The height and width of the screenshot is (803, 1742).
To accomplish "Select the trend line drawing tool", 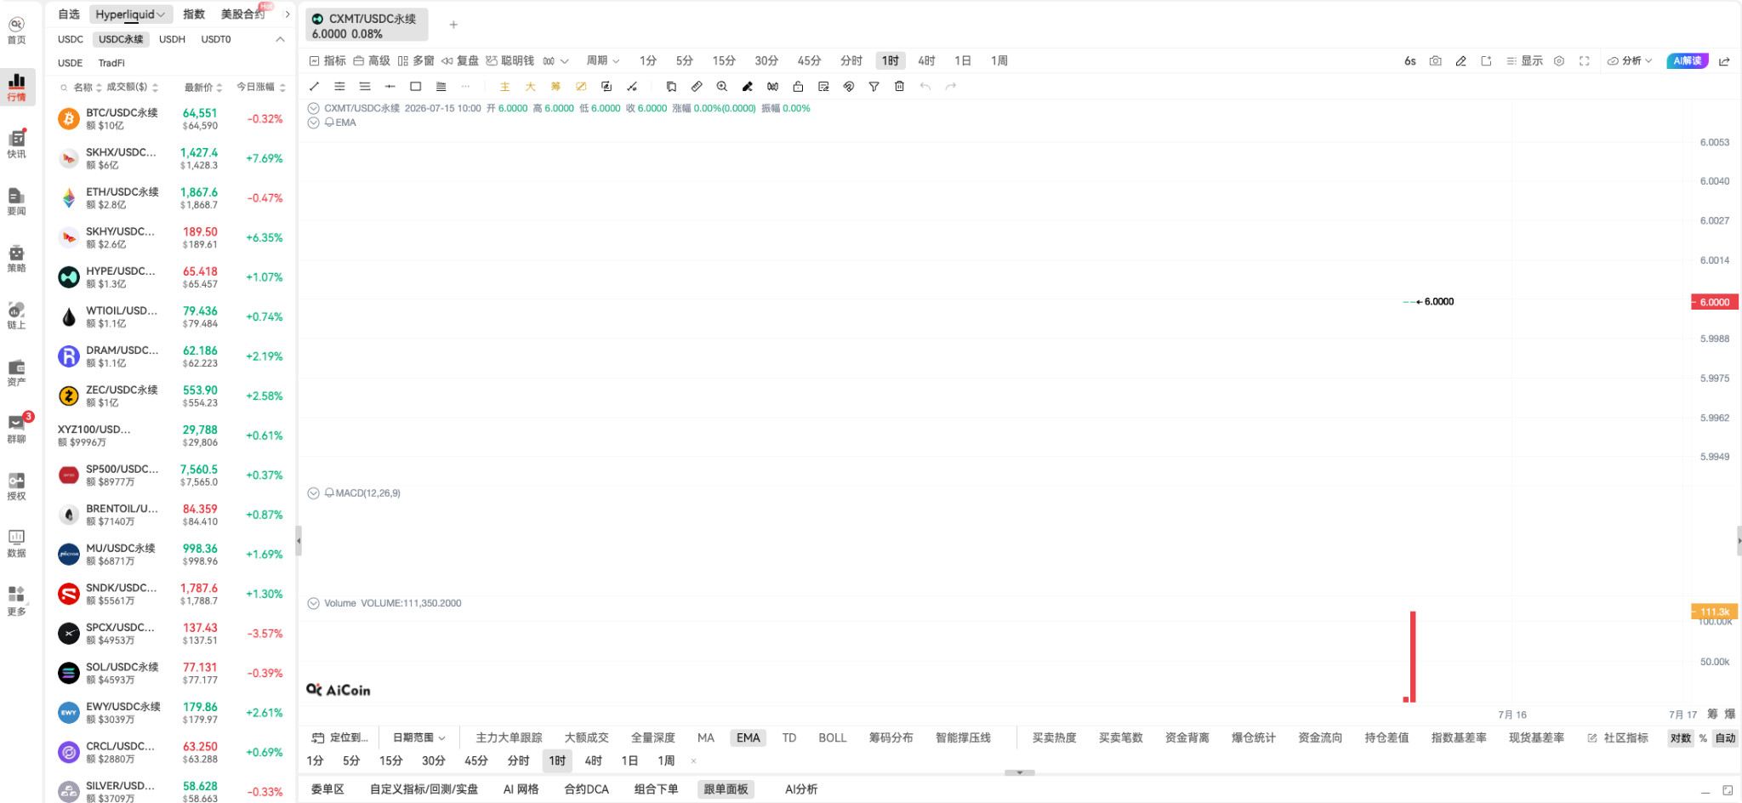I will pyautogui.click(x=314, y=86).
